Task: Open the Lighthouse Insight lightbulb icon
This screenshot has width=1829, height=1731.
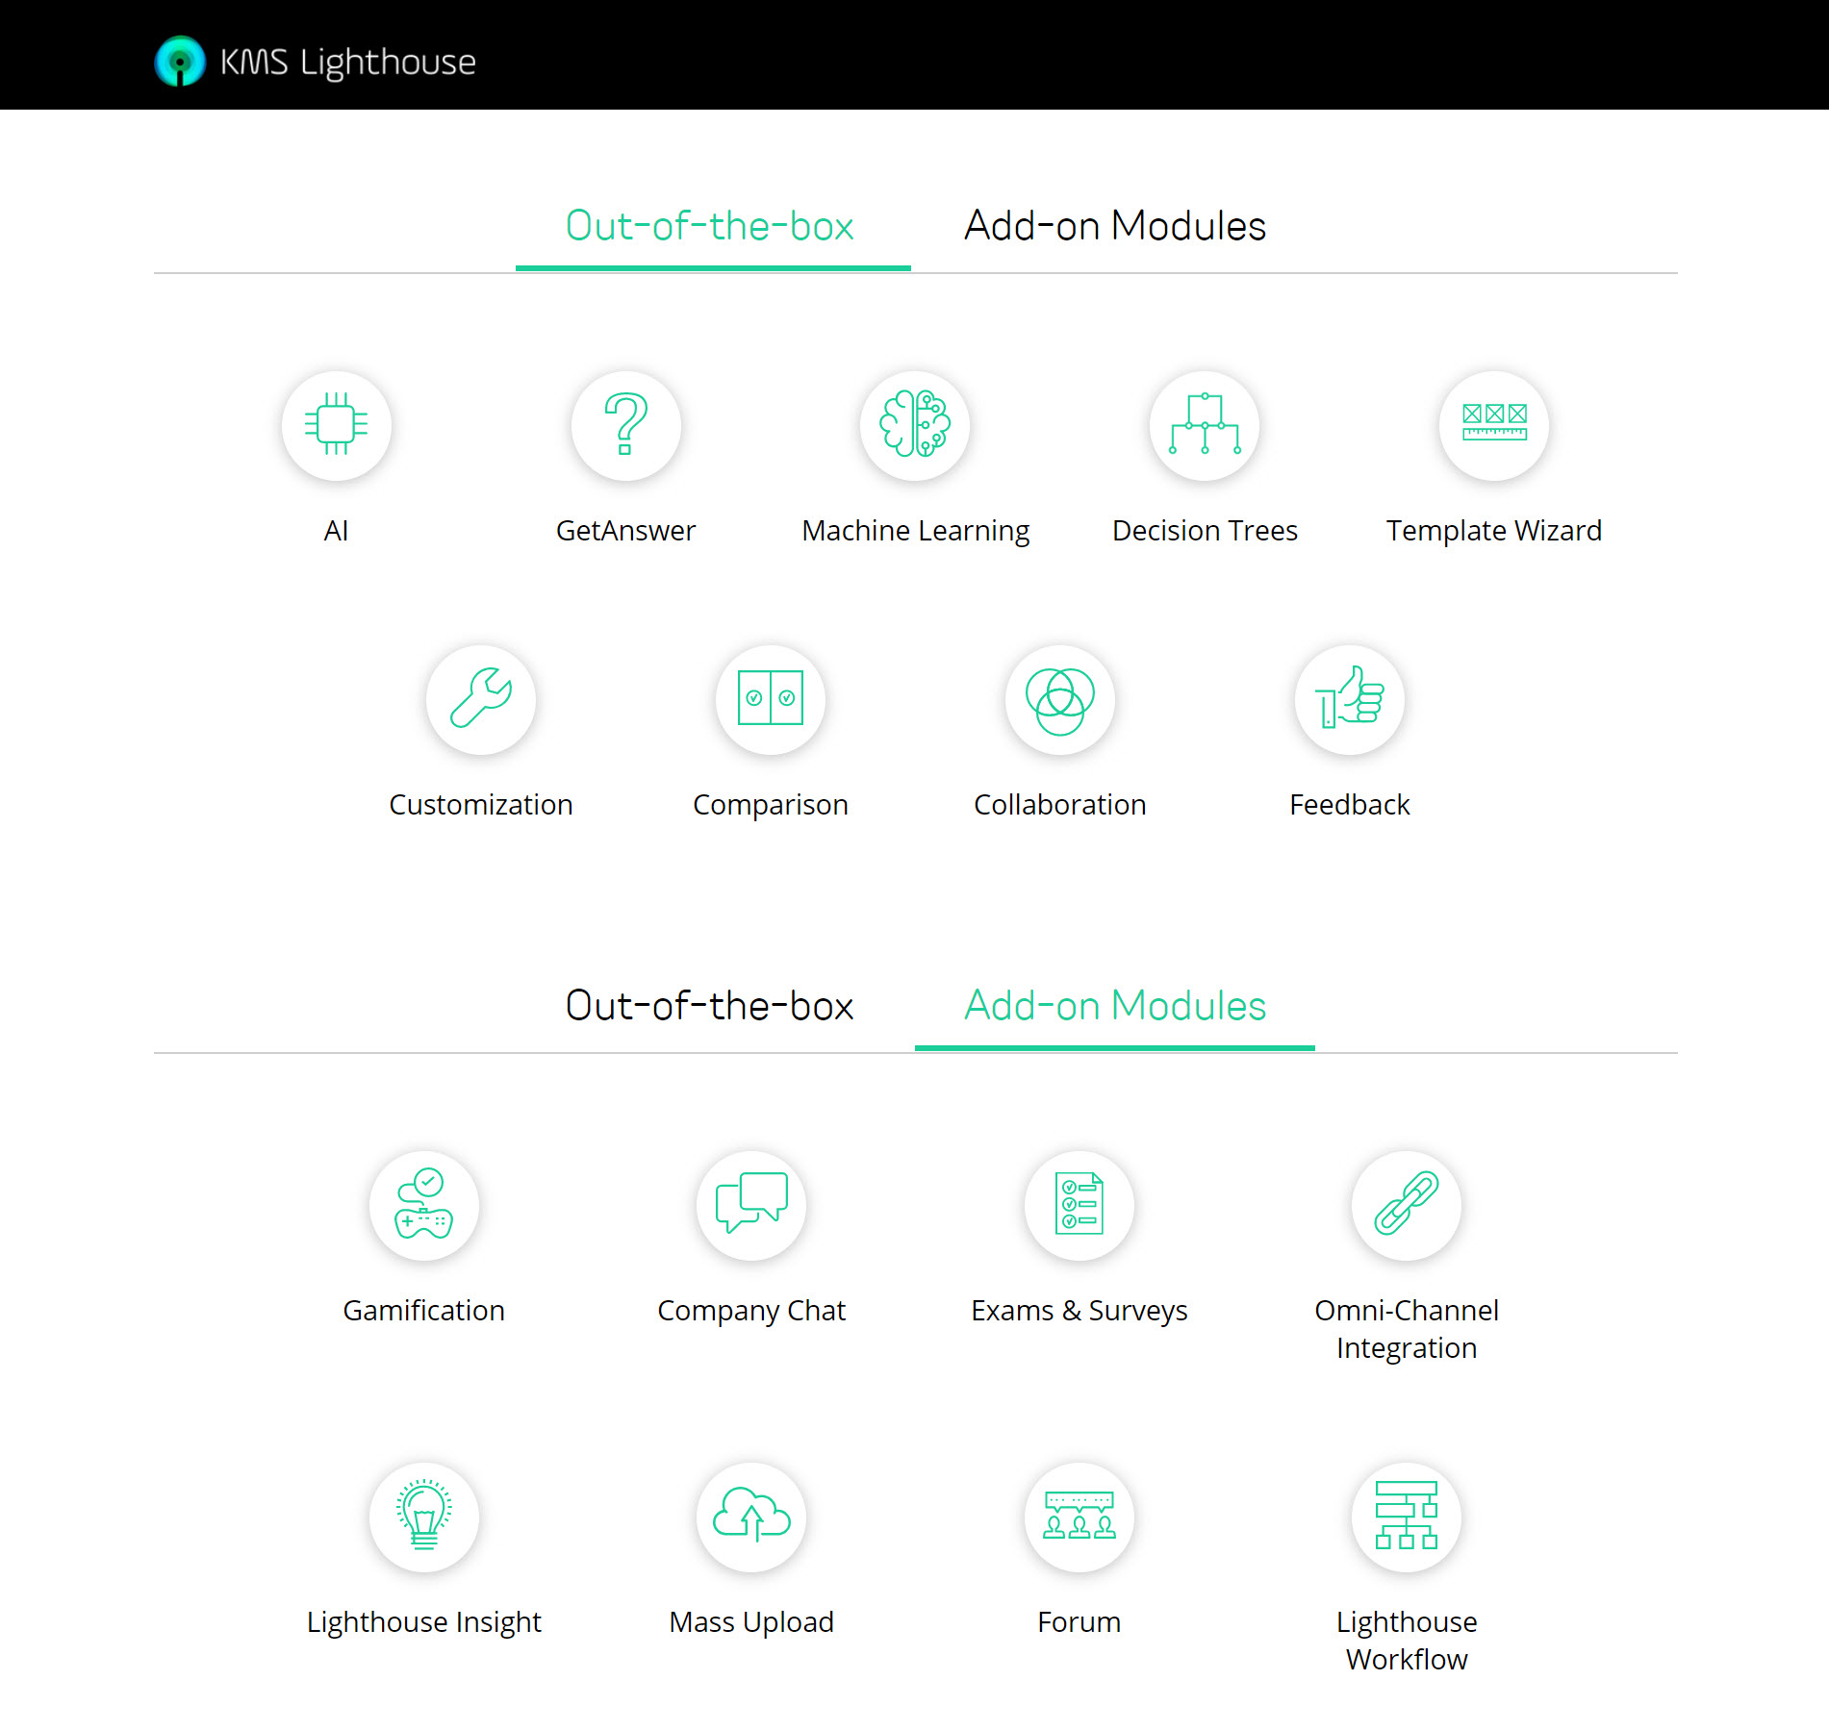Action: pos(424,1517)
